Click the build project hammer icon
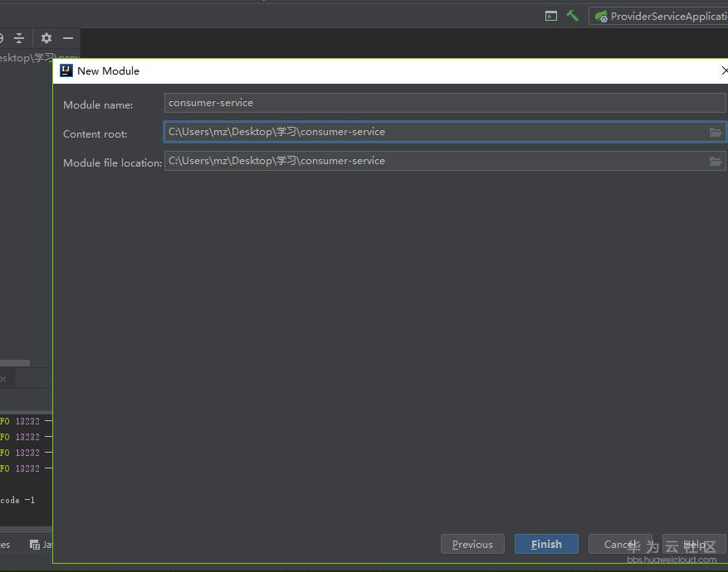The width and height of the screenshot is (728, 572). [572, 16]
